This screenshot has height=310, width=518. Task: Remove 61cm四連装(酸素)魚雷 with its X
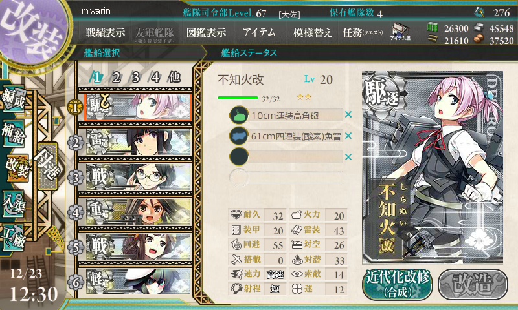(x=348, y=136)
